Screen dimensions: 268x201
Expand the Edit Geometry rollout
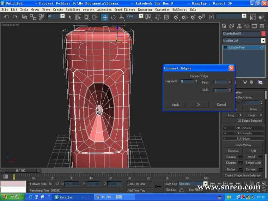click(x=243, y=133)
